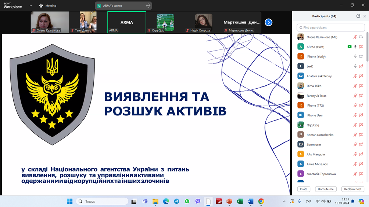Open File Explorer from taskbar
This screenshot has height=207, width=369.
155,202
